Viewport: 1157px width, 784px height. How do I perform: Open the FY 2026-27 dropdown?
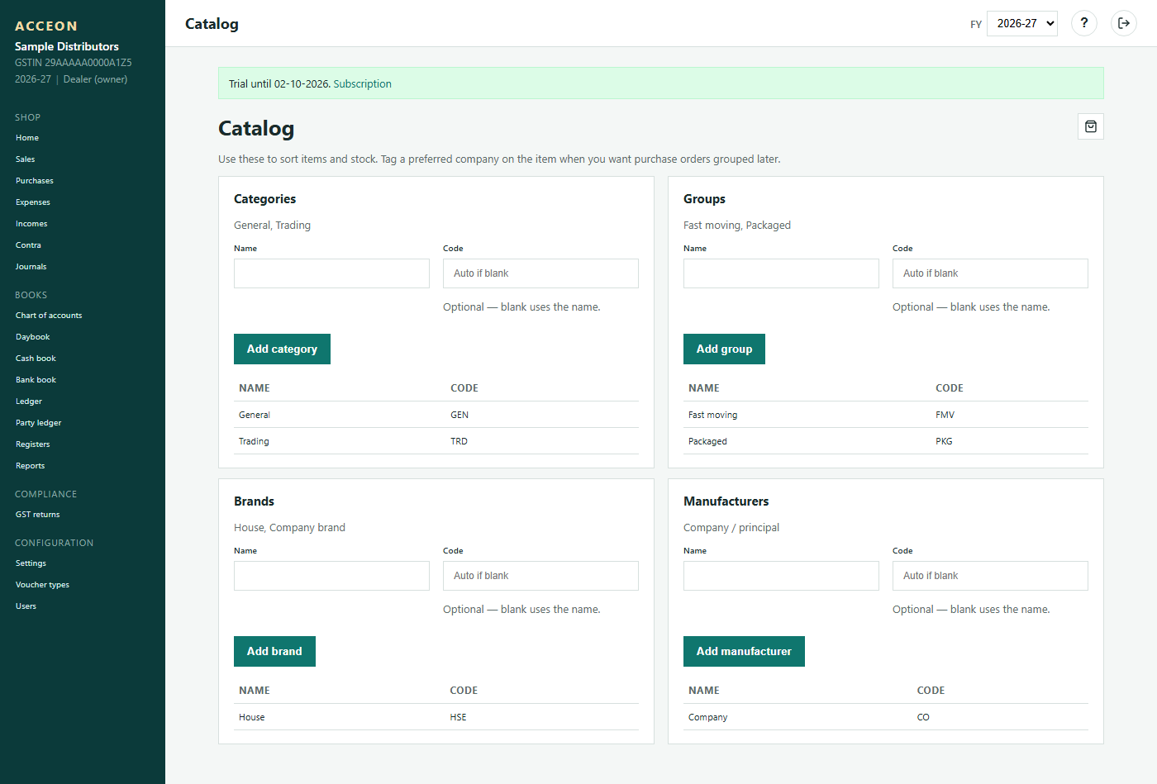click(x=1022, y=23)
